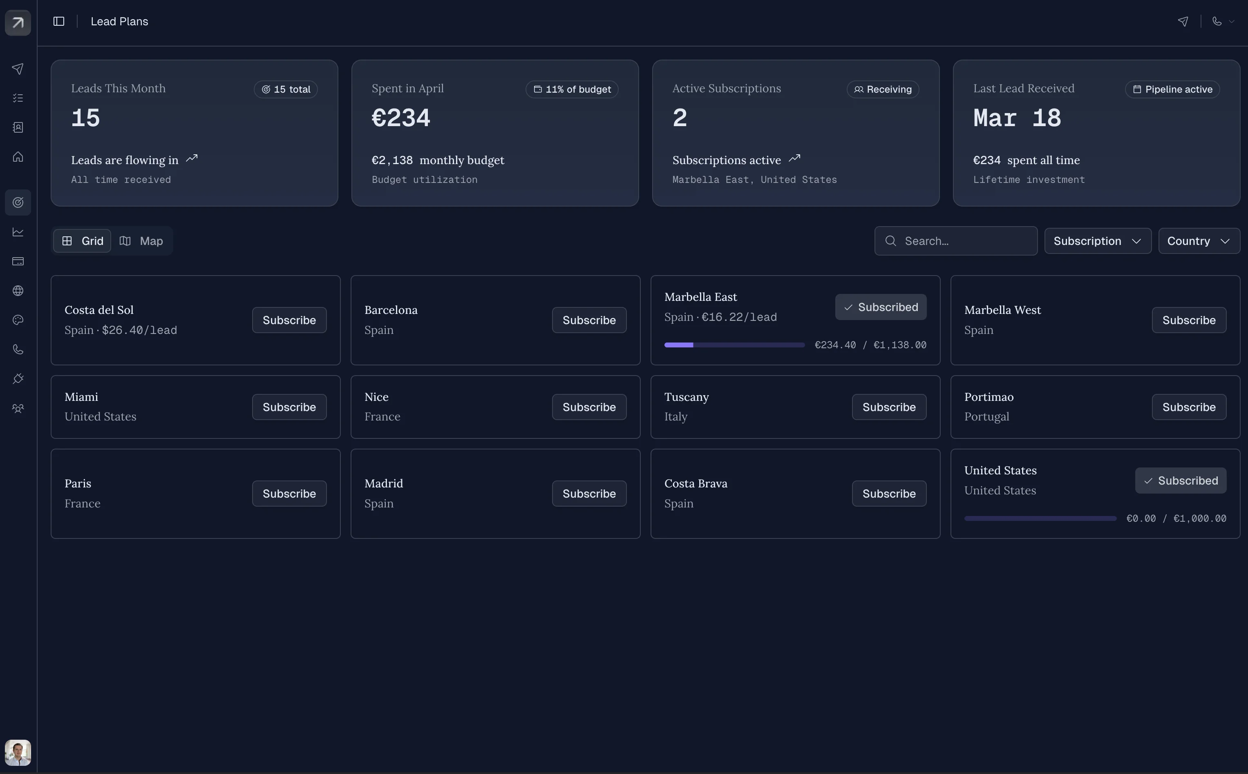This screenshot has width=1248, height=774.
Task: Open the Website globe icon
Action: pos(18,290)
